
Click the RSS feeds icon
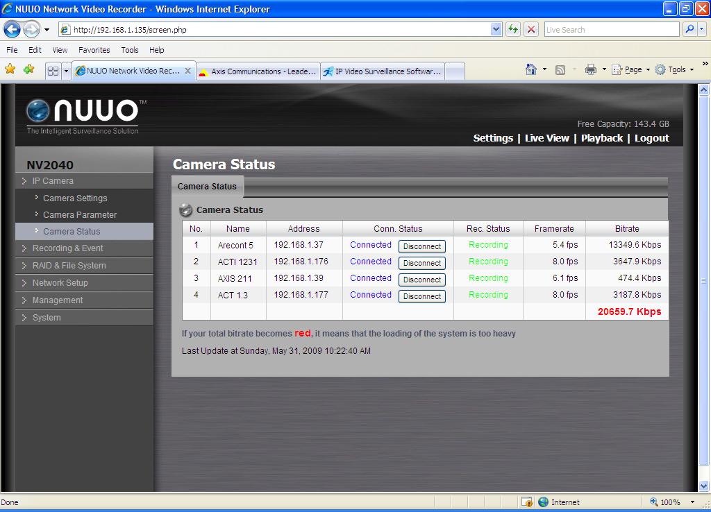click(560, 69)
